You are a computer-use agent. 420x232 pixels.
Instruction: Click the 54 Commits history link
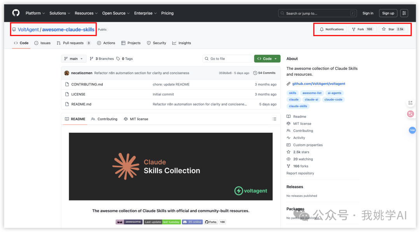click(264, 73)
